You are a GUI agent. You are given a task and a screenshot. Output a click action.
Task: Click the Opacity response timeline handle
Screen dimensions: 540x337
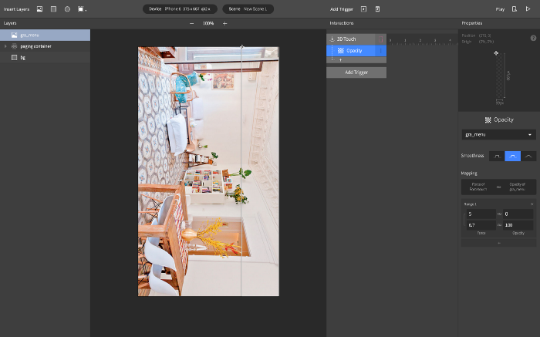(x=381, y=51)
